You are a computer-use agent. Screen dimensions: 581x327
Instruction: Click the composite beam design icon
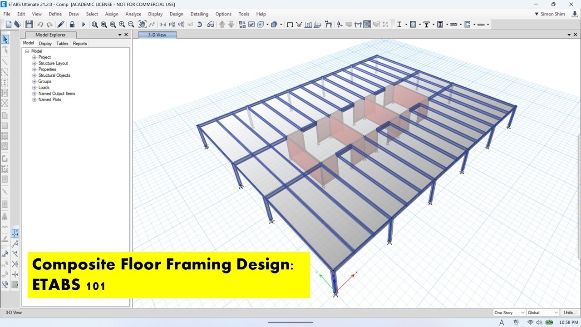point(426,25)
